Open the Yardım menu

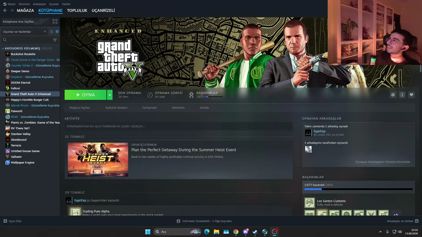tap(66, 4)
